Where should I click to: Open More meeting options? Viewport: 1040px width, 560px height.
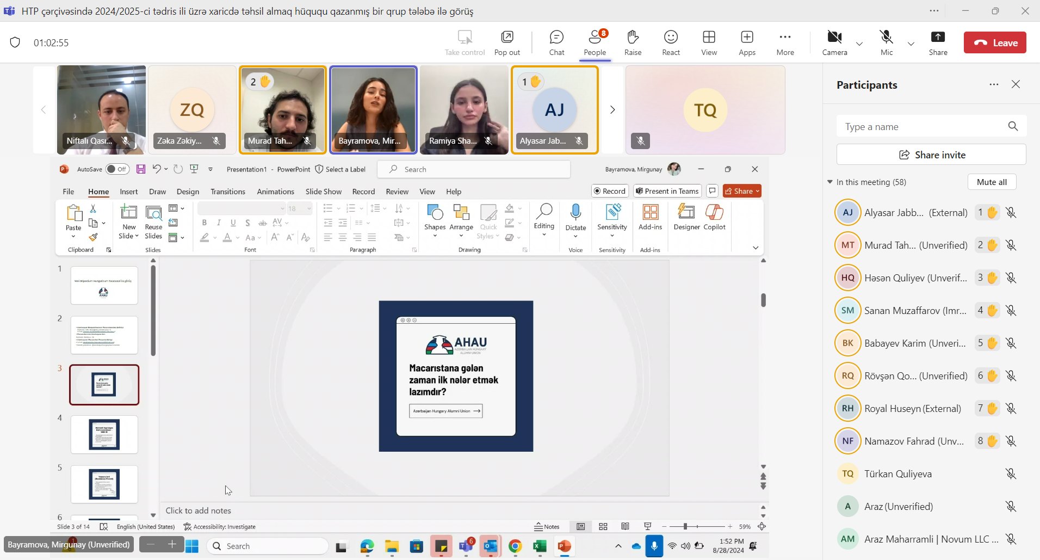coord(785,42)
